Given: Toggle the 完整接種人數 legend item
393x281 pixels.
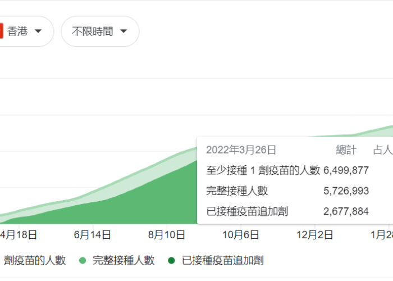Looking at the screenshot, I should (117, 260).
